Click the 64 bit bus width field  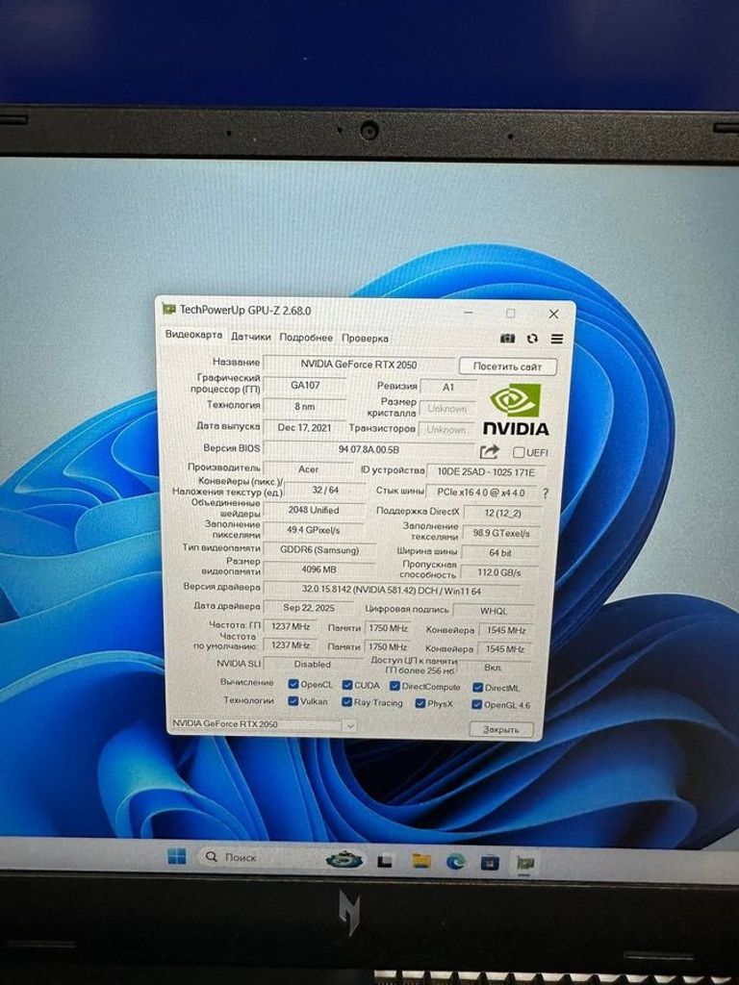(x=500, y=553)
